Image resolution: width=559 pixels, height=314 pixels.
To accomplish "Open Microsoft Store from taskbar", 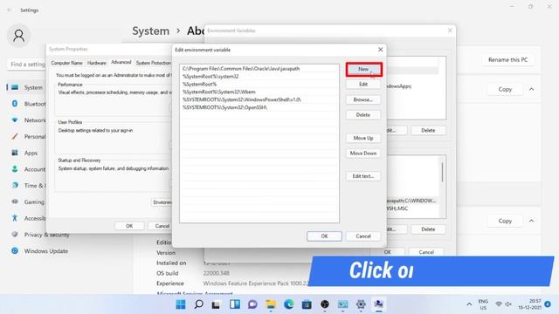I will coord(307,304).
